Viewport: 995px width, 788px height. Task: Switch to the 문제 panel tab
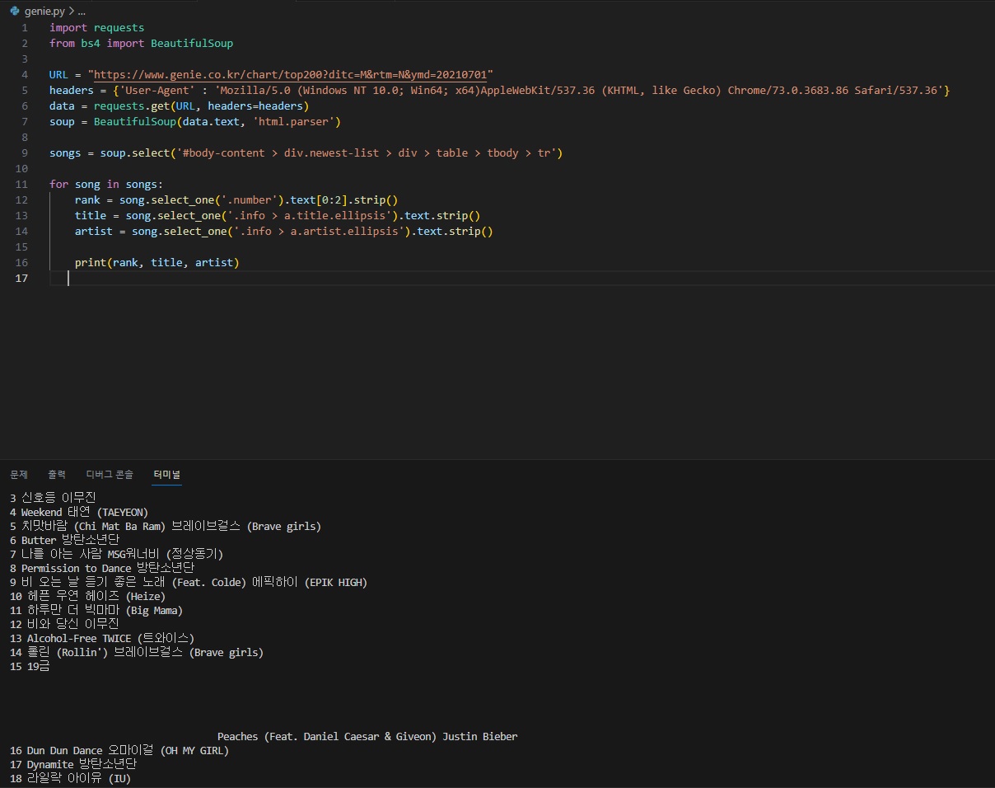point(19,475)
